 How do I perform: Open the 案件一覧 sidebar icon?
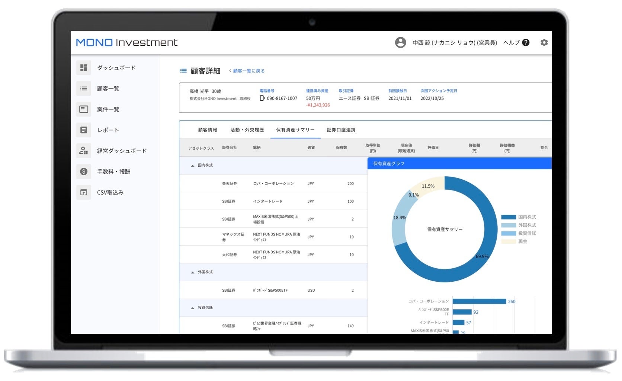(x=84, y=109)
